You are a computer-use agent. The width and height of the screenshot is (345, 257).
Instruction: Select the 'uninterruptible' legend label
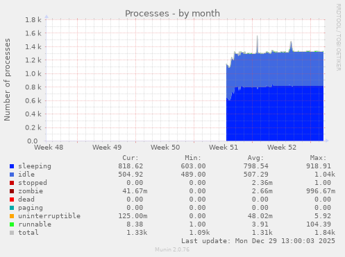[49, 216]
